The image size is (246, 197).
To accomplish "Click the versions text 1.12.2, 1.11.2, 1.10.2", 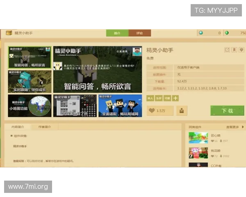I will click(202, 88).
